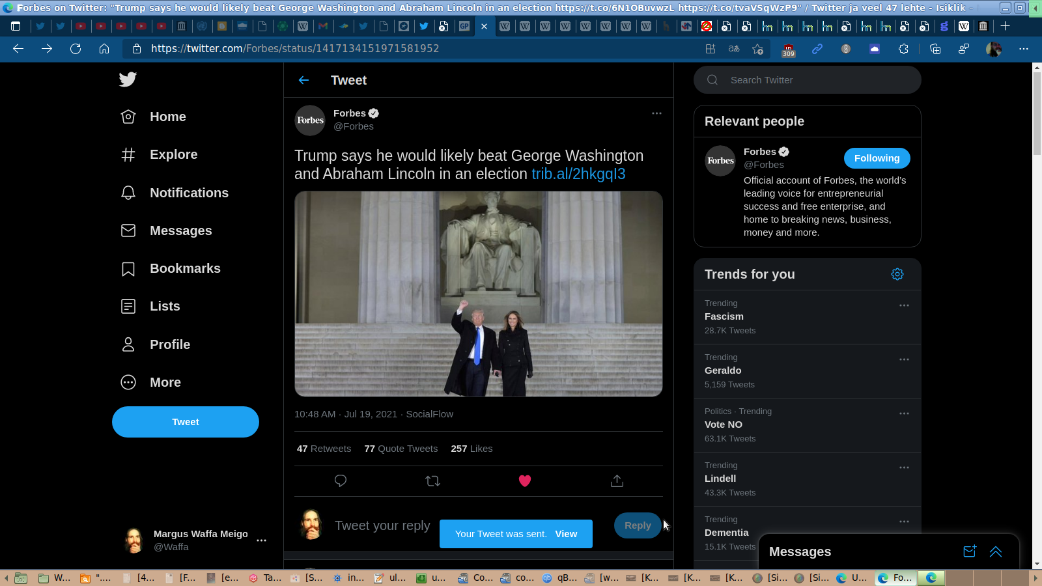Click the blue chain link extension icon
Screen dimensions: 1042x586
(817, 49)
